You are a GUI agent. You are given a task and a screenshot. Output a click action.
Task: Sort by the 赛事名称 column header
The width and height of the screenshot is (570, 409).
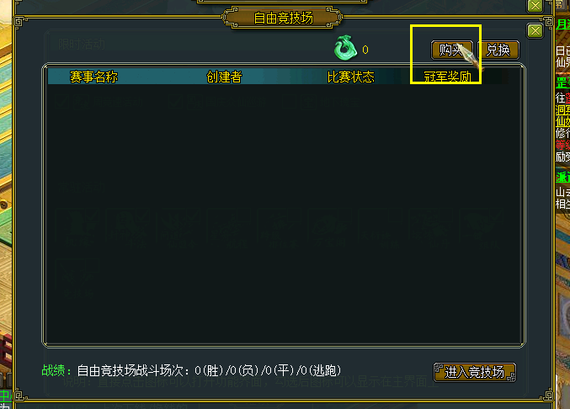coord(93,77)
